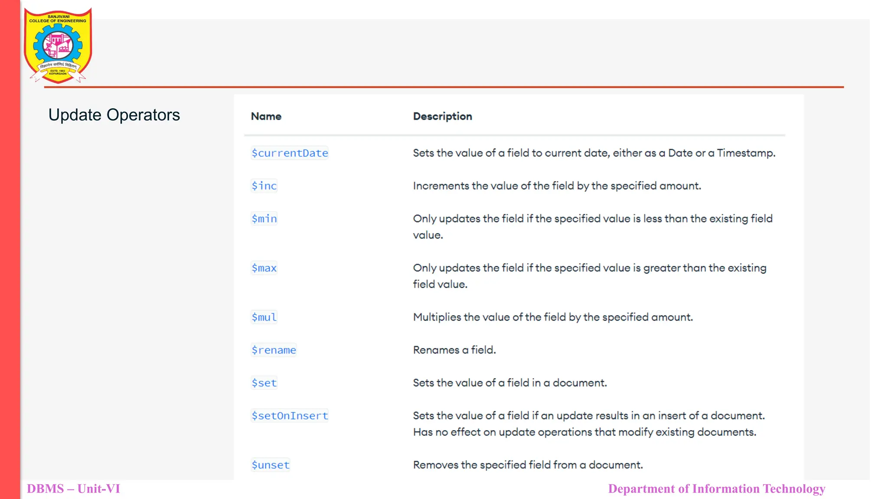Click the $currentDate description text
This screenshot has width=888, height=499.
click(594, 153)
